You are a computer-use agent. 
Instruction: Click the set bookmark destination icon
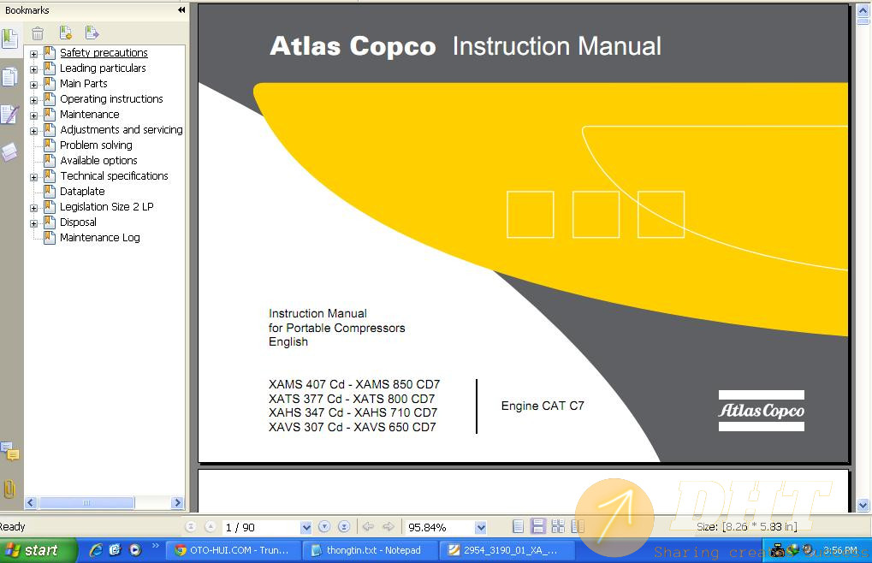[x=92, y=33]
